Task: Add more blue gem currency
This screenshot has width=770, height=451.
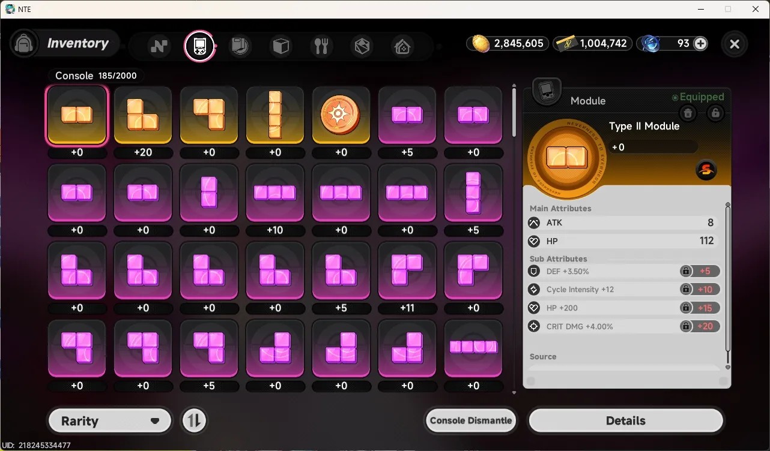Action: click(700, 43)
